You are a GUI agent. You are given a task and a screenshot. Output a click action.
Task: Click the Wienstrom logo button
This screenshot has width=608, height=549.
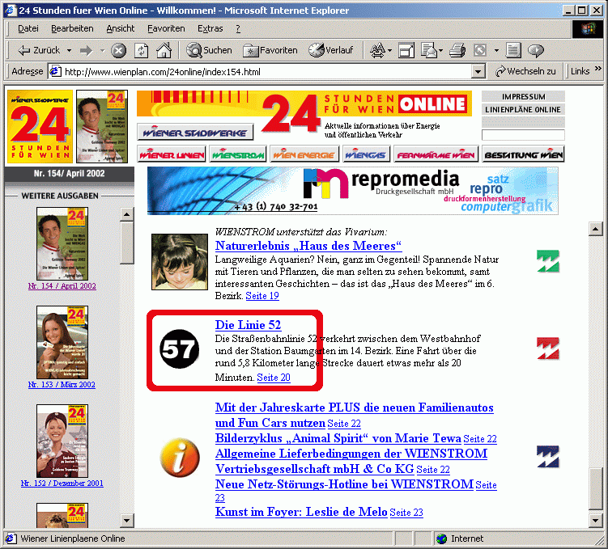click(236, 154)
